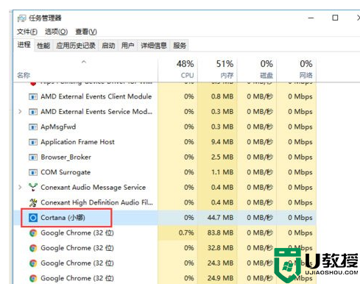Click the Application Frame Host icon
This screenshot has height=284, width=360.
pyautogui.click(x=33, y=142)
